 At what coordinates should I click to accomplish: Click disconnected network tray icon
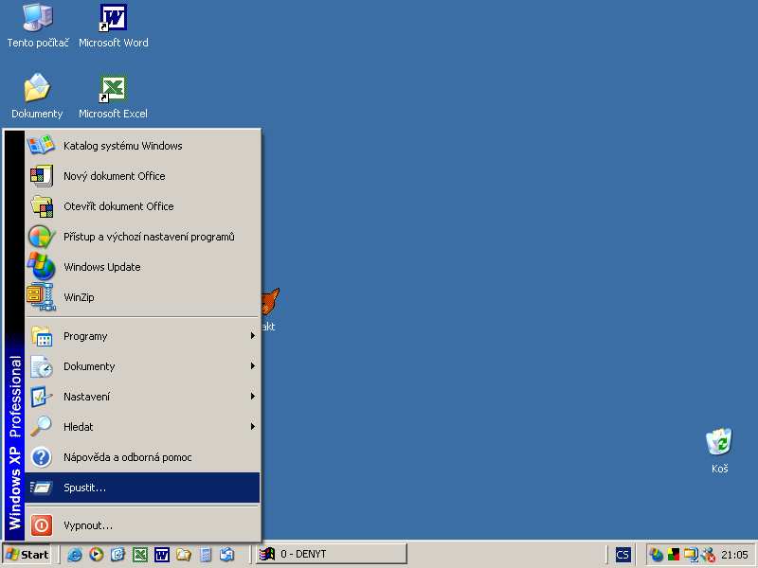click(709, 554)
